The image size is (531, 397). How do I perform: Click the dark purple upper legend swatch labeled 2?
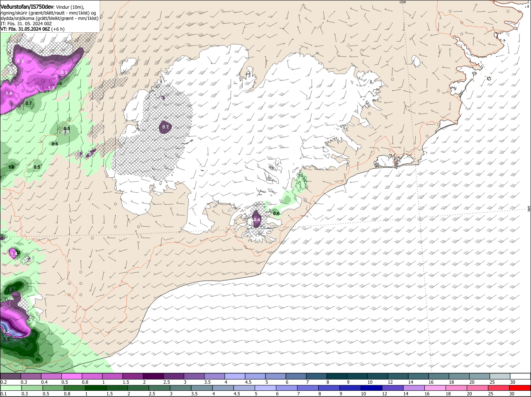coord(153,376)
